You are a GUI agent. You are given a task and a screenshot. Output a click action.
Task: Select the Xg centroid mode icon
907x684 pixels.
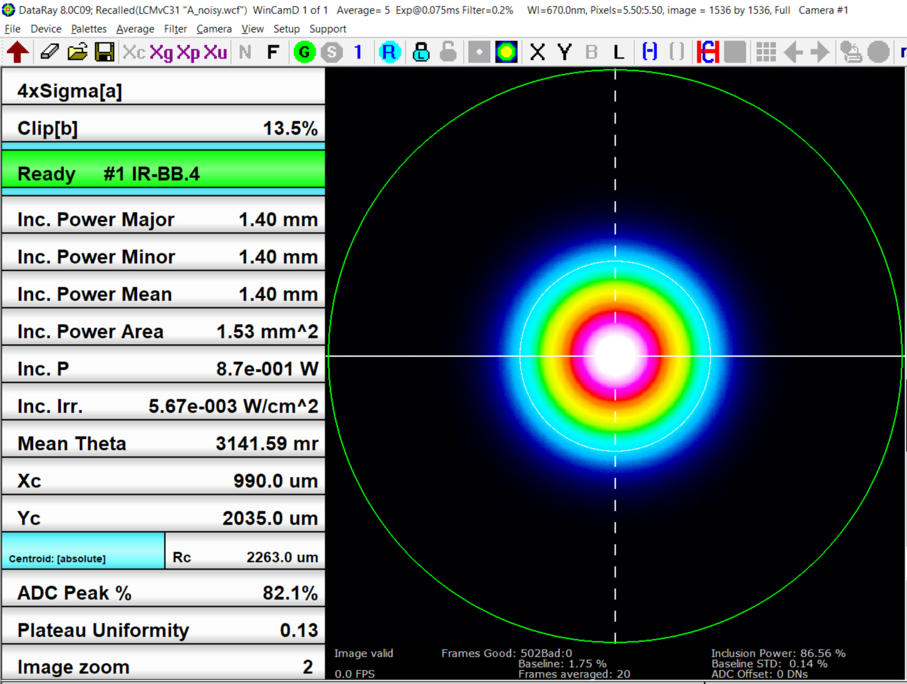point(162,52)
